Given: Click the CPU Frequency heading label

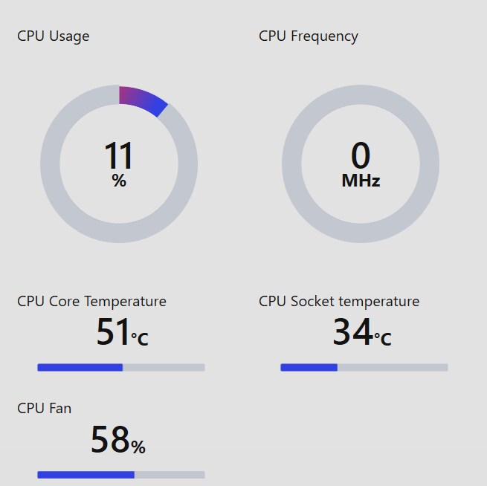Looking at the screenshot, I should [x=308, y=36].
